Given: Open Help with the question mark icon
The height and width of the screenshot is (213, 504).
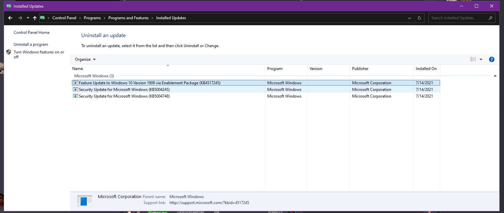Looking at the screenshot, I should 492,59.
